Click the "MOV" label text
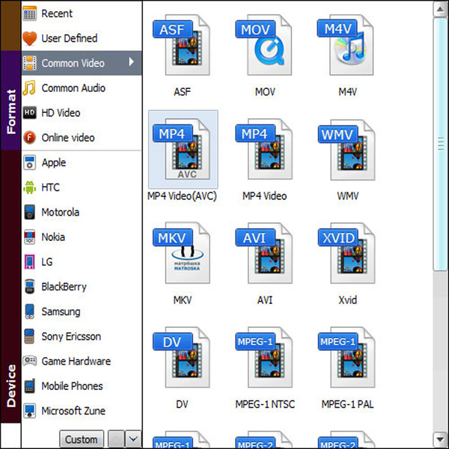Image resolution: width=449 pixels, height=449 pixels. pyautogui.click(x=265, y=91)
